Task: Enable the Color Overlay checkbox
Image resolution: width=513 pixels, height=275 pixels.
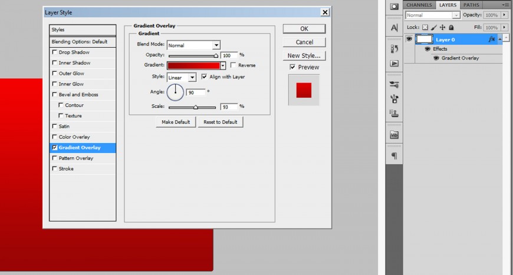Action: (55, 137)
